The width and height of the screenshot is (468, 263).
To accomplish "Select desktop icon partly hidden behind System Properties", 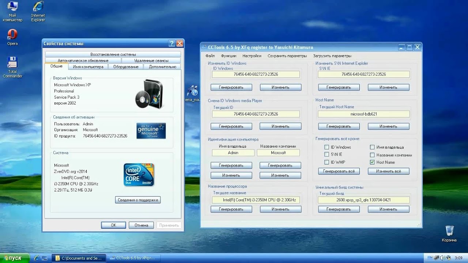I will 193,93.
